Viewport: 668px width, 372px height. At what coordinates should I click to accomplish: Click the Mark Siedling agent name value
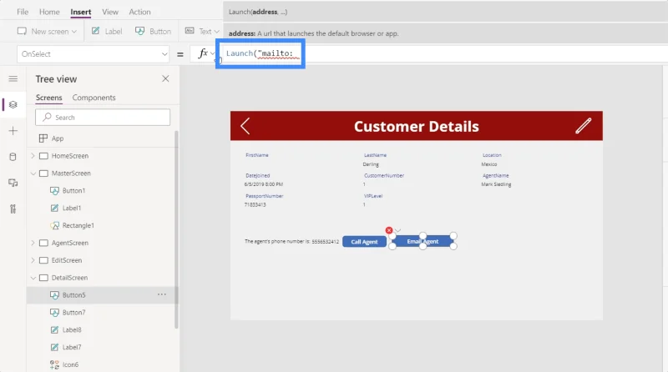click(496, 184)
